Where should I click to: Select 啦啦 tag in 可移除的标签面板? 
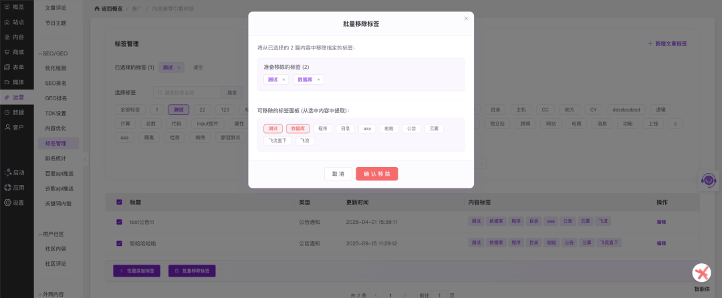pos(389,129)
